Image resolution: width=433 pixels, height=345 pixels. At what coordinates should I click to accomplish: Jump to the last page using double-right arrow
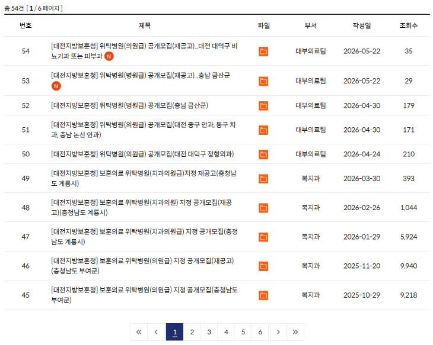coord(295,332)
